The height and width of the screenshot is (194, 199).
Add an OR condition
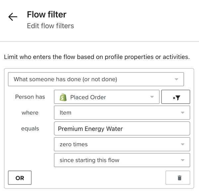20,178
